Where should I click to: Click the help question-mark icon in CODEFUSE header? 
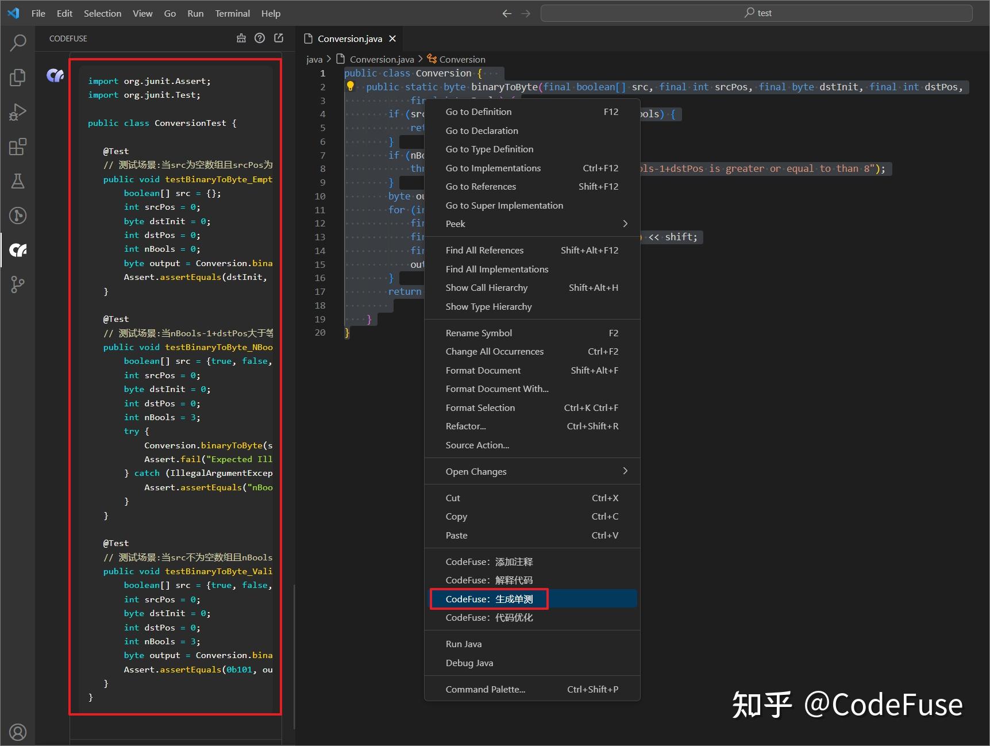point(260,38)
